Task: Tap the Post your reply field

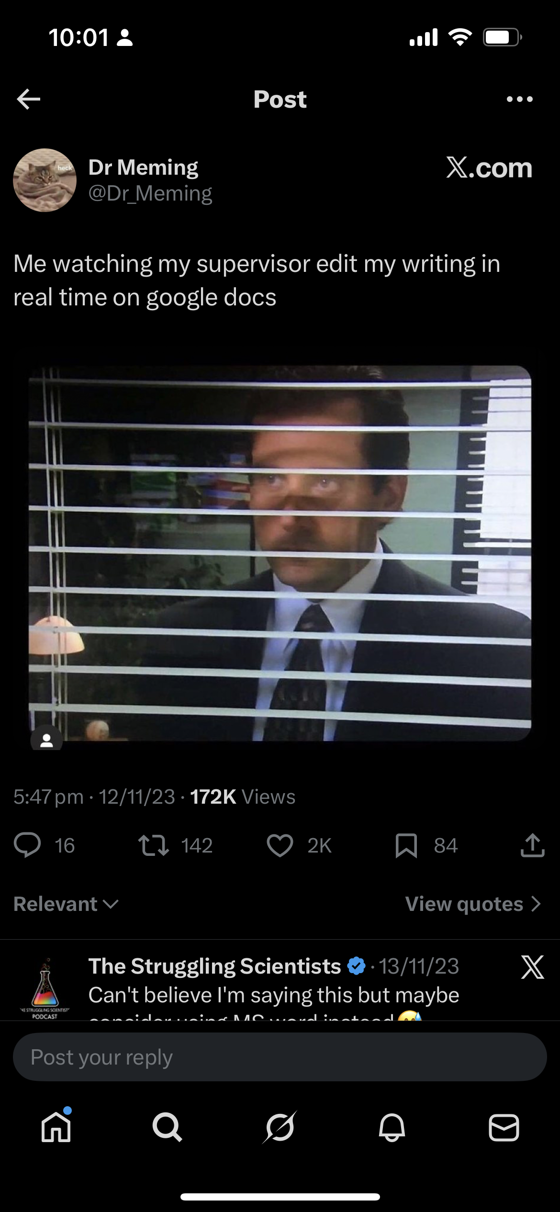Action: tap(280, 1057)
